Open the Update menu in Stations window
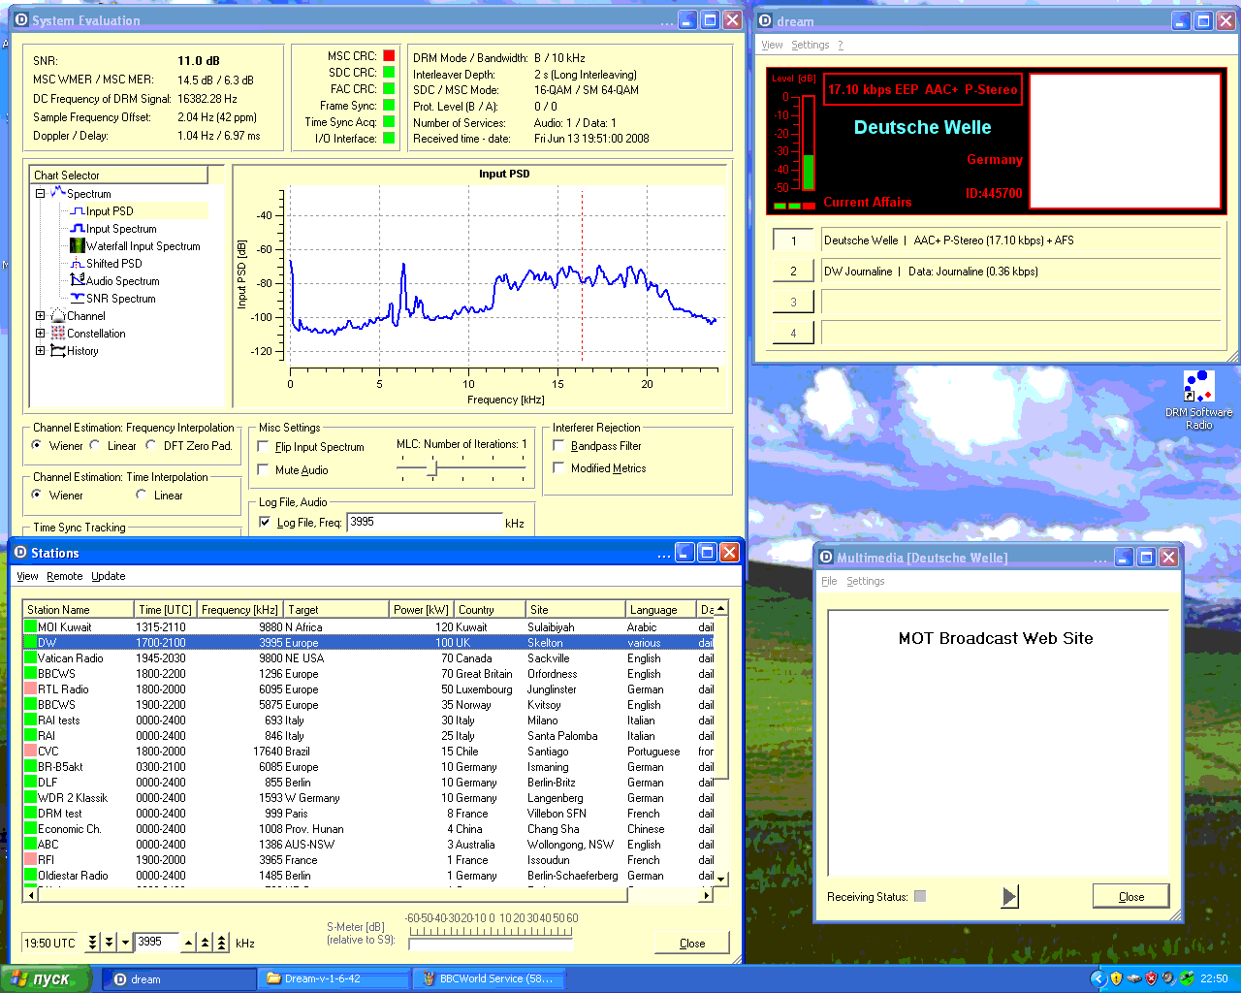 pos(108,576)
